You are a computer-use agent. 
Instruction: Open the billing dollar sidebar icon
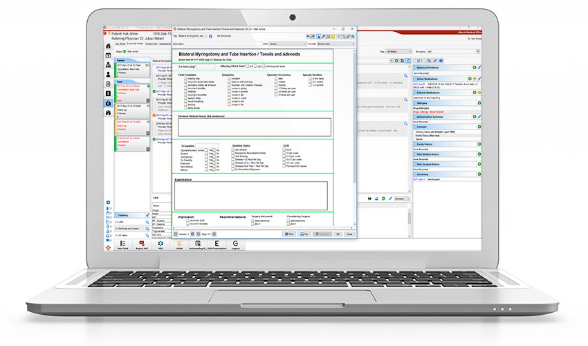(x=109, y=93)
